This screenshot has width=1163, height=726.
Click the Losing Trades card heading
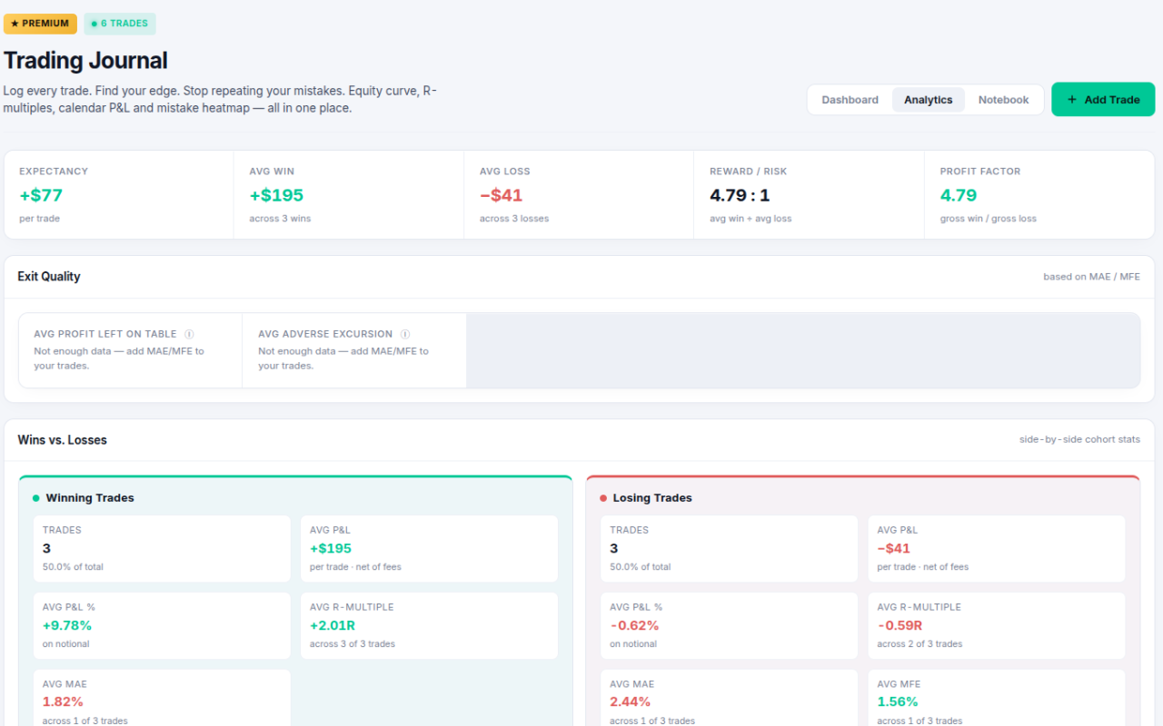(x=652, y=498)
